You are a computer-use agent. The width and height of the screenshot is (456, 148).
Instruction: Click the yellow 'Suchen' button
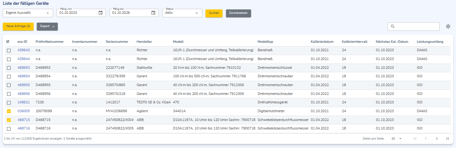(x=214, y=13)
